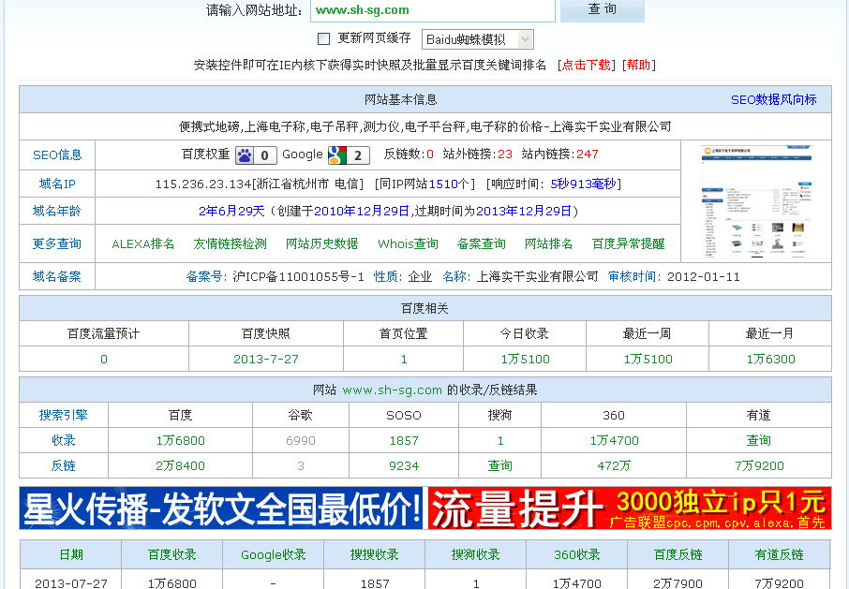Click the 域名年龄 row label

[57, 211]
